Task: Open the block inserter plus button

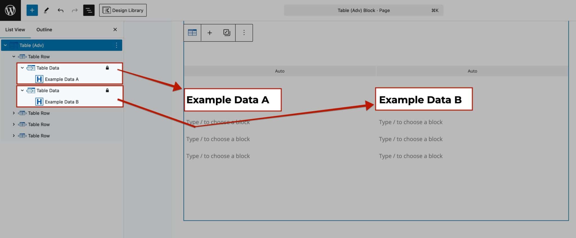Action: 32,10
